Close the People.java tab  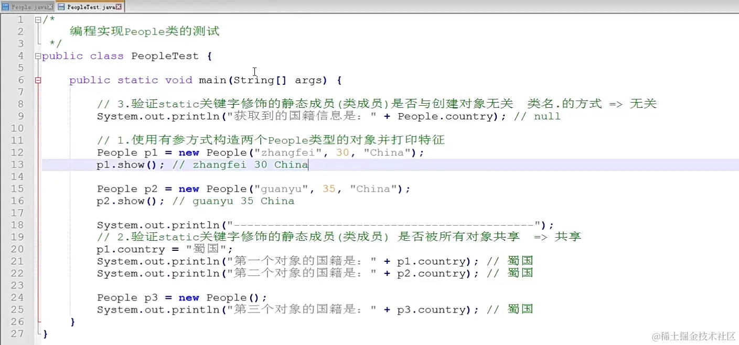click(x=50, y=6)
